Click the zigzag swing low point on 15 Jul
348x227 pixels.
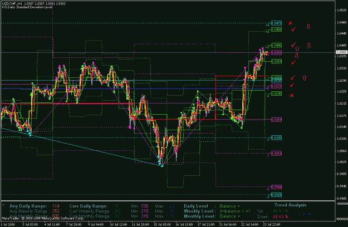click(x=162, y=166)
